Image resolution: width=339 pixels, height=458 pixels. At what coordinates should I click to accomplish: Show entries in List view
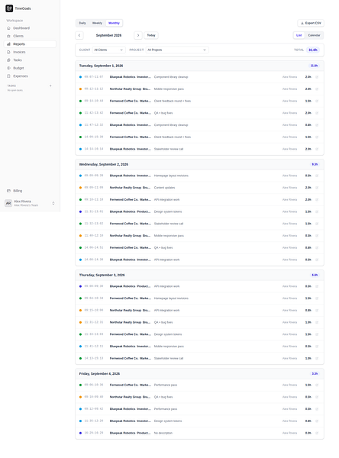pyautogui.click(x=299, y=35)
